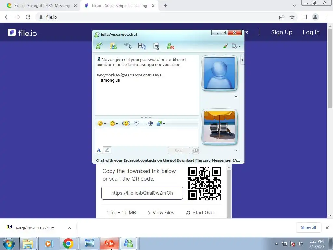Close the file.io tab
This screenshot has width=333, height=250.
click(x=153, y=6)
